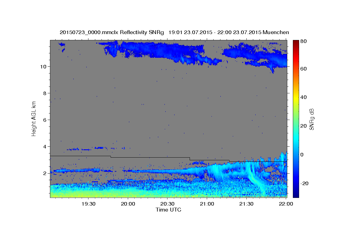Click the 'SNRg dB' colorbar label
The image size is (355, 237).
tap(312, 119)
